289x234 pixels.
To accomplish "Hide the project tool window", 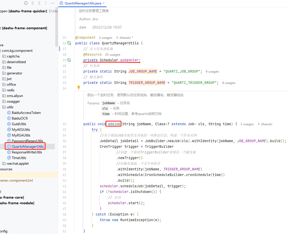I will (53, 3).
